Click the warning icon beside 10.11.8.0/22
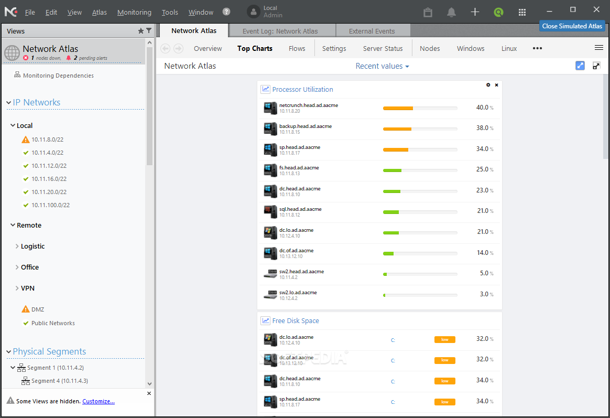 26,140
